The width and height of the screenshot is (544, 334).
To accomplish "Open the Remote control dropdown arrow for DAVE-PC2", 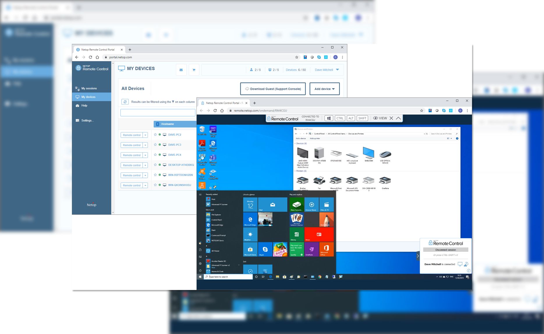I will click(x=146, y=135).
